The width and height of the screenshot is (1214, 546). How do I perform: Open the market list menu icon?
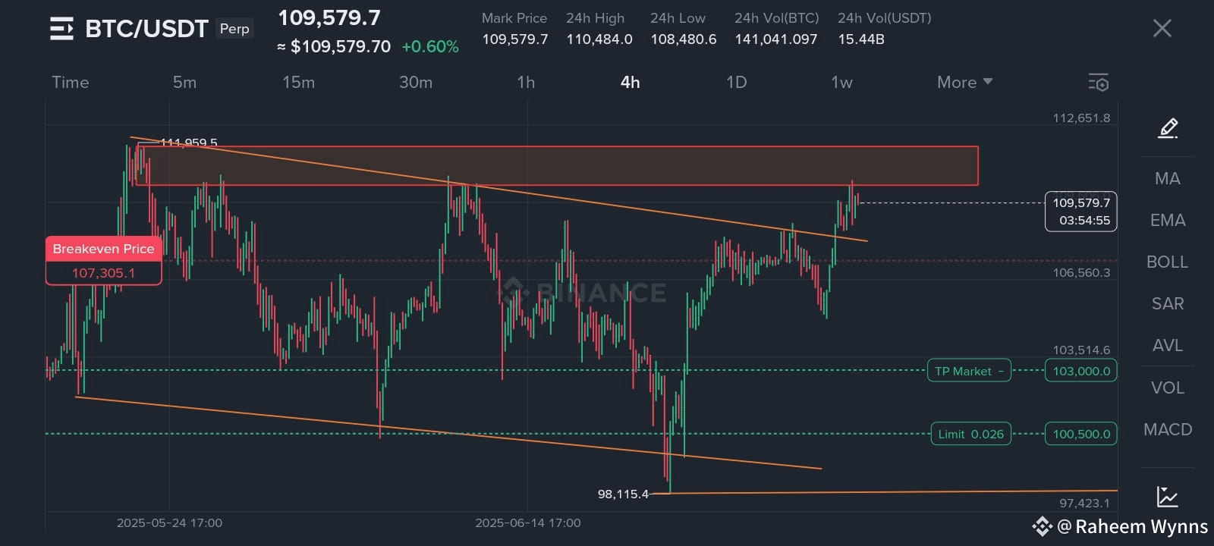coord(61,29)
